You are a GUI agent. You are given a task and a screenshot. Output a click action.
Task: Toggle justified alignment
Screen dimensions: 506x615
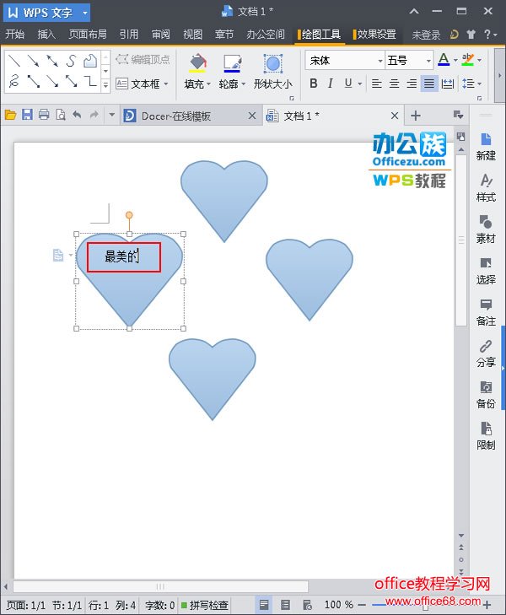429,84
